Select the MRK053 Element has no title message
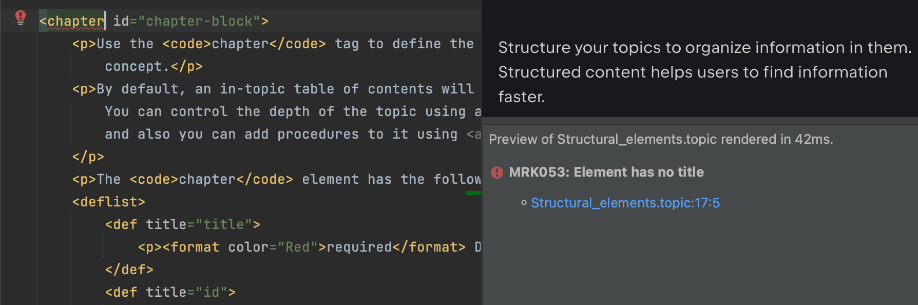The width and height of the screenshot is (918, 305). tap(606, 172)
